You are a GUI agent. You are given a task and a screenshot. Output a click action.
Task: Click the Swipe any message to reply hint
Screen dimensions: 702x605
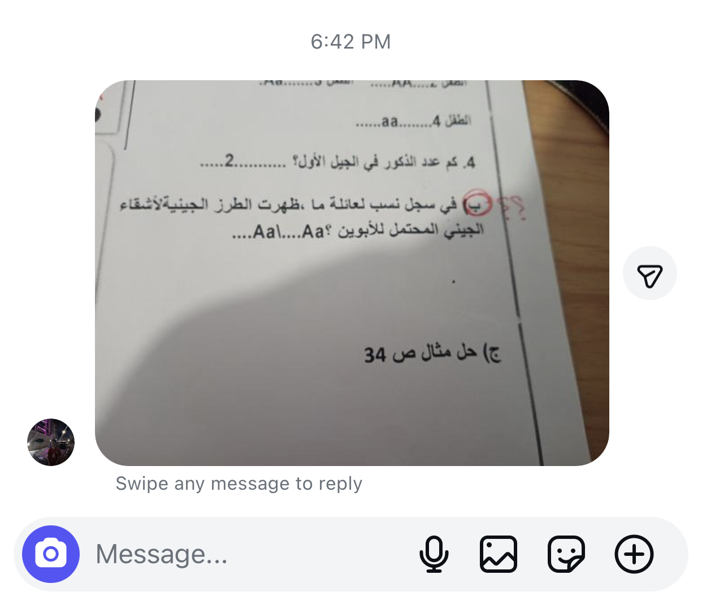click(x=239, y=484)
